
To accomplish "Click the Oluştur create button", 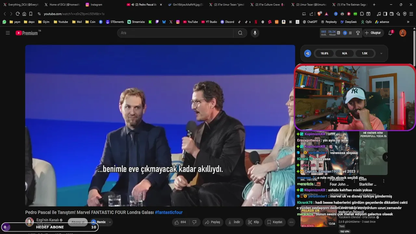I will click(x=373, y=33).
